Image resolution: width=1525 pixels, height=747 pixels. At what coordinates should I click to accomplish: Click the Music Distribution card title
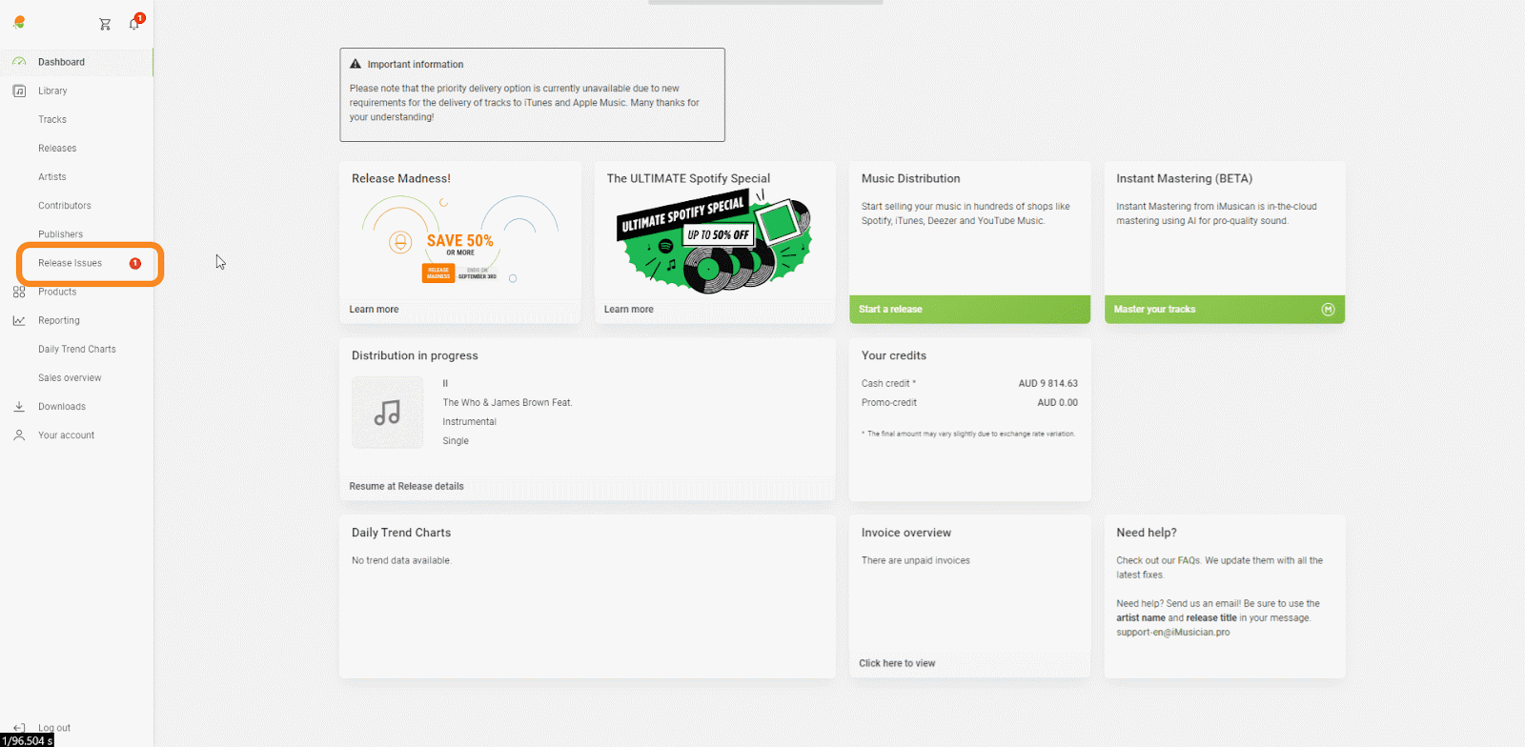(x=910, y=178)
